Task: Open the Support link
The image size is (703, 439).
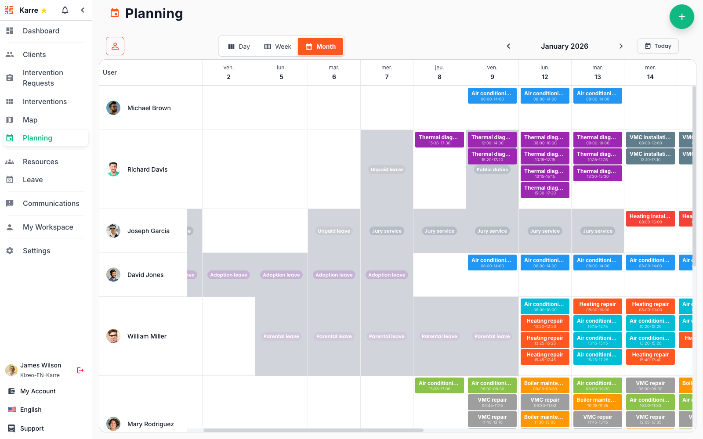Action: (32, 428)
